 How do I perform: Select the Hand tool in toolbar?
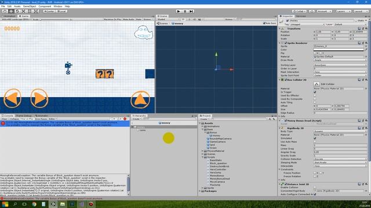pyautogui.click(x=5, y=12)
